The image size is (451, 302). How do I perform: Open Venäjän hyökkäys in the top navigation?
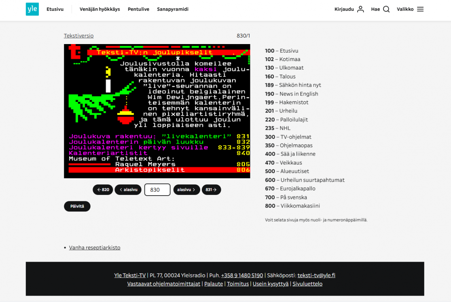click(100, 9)
